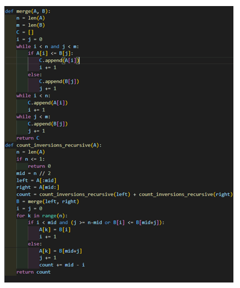Click 'B = merge(left, right)' line

coord(48,202)
